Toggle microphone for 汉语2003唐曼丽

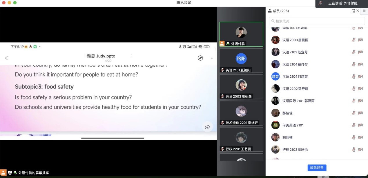tap(354, 40)
